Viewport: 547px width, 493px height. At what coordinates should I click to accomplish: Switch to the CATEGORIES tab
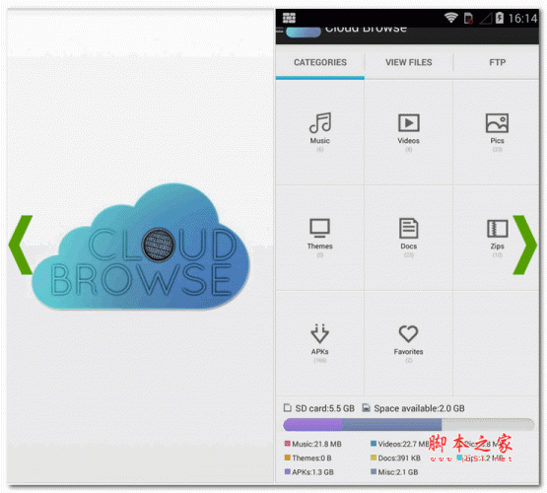pos(320,62)
